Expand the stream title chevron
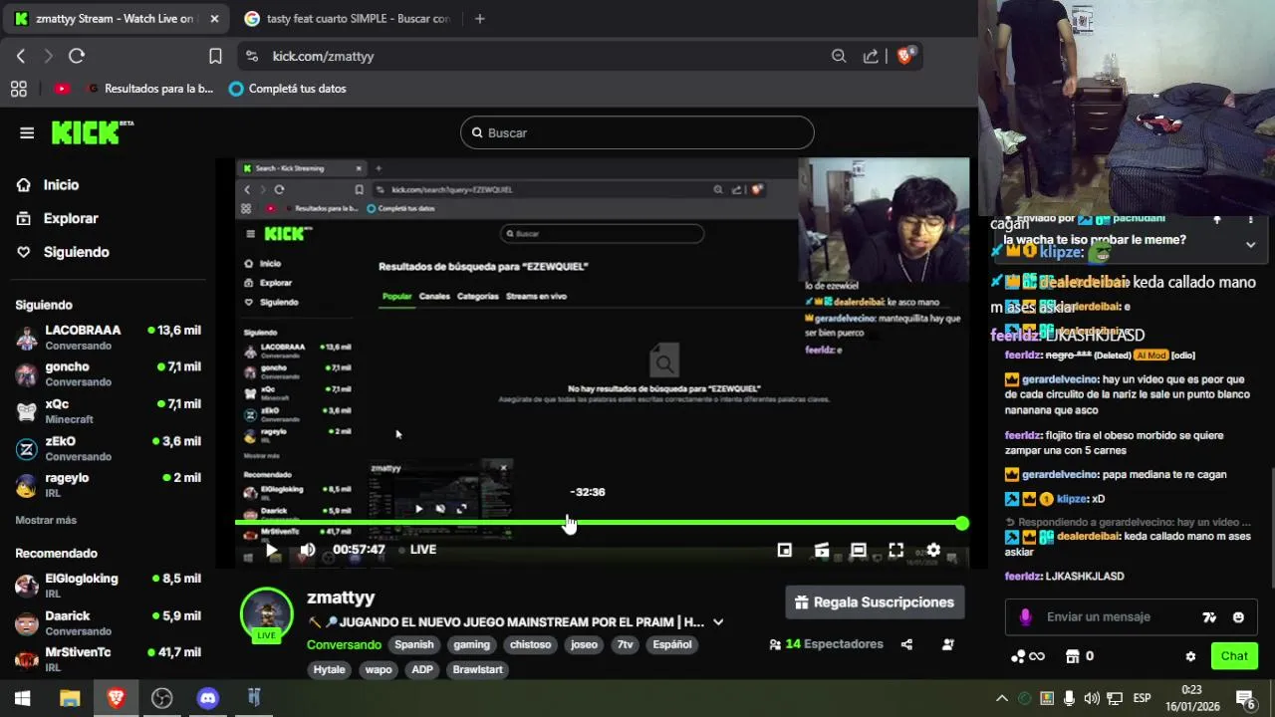Viewport: 1275px width, 717px height. tap(718, 622)
